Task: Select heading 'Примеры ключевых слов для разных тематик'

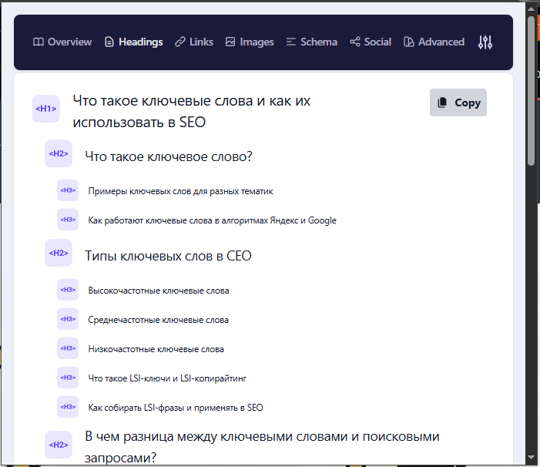Action: point(180,191)
